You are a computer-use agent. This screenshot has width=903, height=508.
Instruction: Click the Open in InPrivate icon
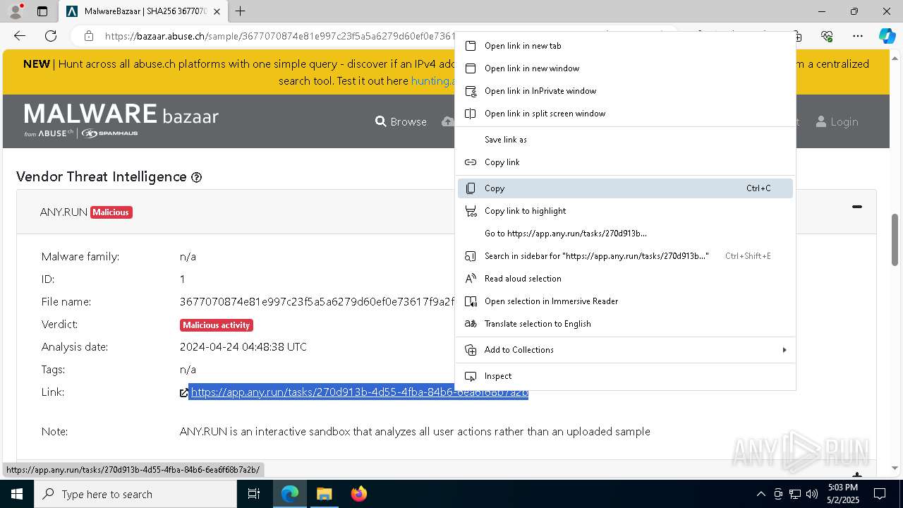(471, 91)
